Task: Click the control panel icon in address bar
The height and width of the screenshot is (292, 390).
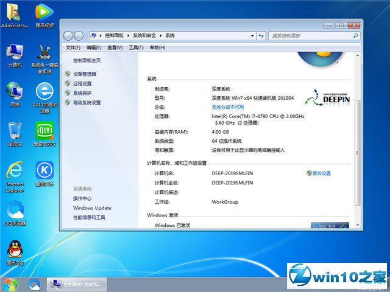Action: click(x=93, y=35)
